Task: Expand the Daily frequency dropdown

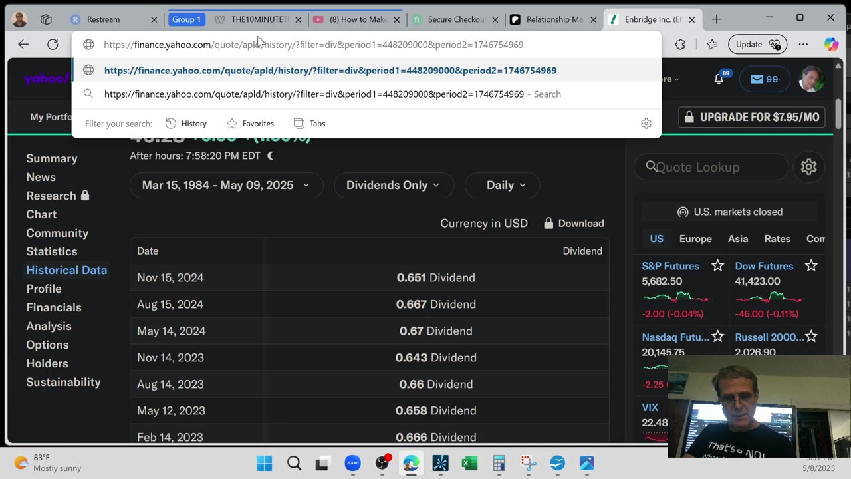Action: coord(502,185)
